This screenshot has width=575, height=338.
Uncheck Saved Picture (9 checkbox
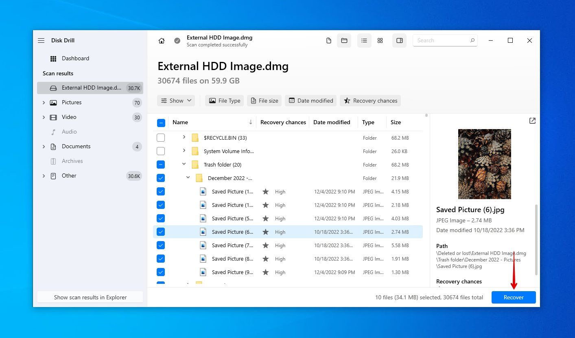click(161, 272)
